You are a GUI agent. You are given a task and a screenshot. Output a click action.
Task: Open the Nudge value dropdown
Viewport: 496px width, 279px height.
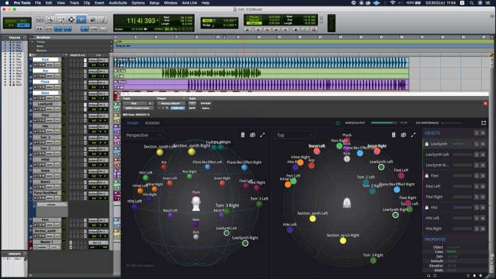click(x=236, y=25)
